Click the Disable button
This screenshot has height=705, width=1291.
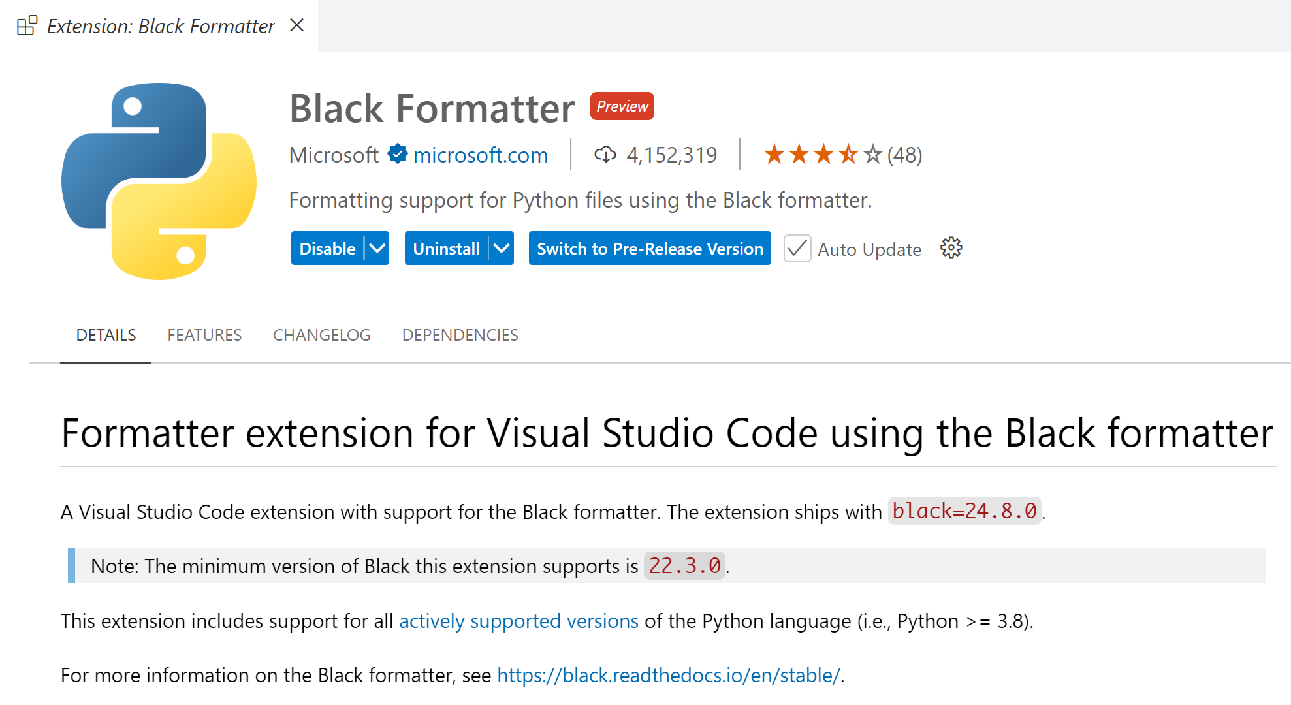(327, 249)
